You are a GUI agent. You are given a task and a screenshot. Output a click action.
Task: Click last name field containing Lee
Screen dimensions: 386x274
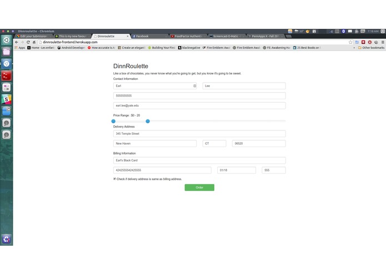point(244,86)
